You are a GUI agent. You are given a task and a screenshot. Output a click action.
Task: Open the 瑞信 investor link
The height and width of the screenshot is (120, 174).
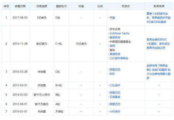pos(112,46)
